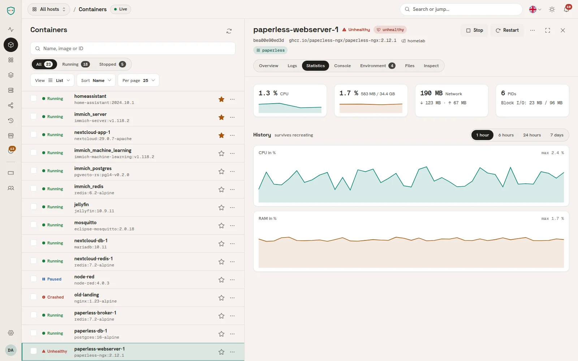Restart the paperless-webserver-1 container

coord(507,30)
